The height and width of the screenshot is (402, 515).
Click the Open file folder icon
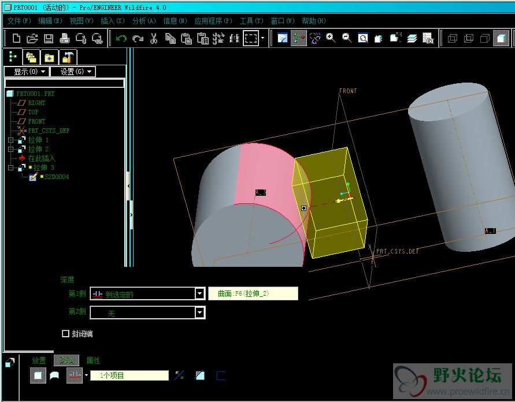click(x=32, y=38)
